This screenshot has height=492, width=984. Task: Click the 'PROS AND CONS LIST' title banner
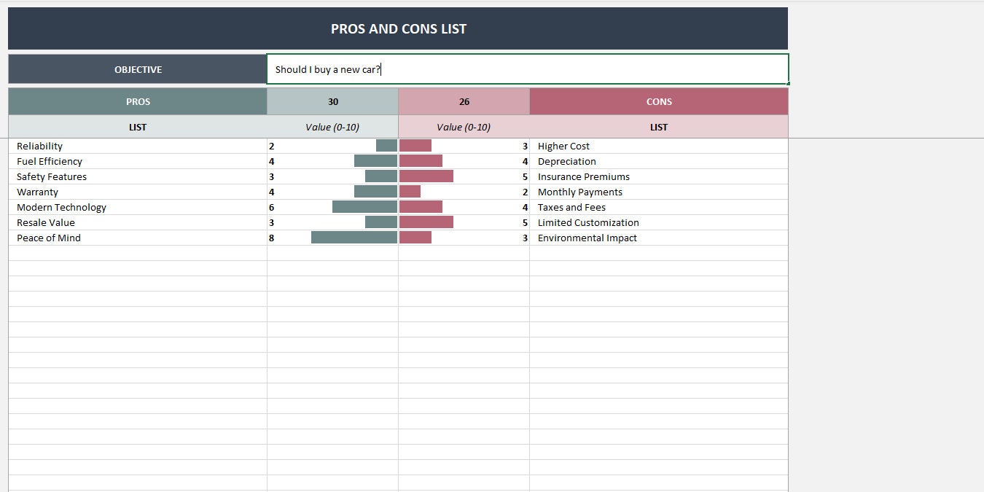(398, 28)
